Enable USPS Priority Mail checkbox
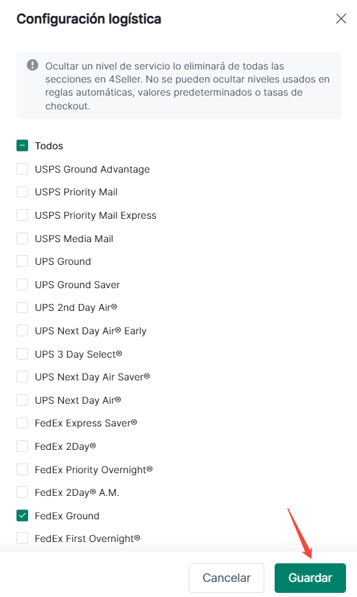357x597 pixels. coord(23,192)
